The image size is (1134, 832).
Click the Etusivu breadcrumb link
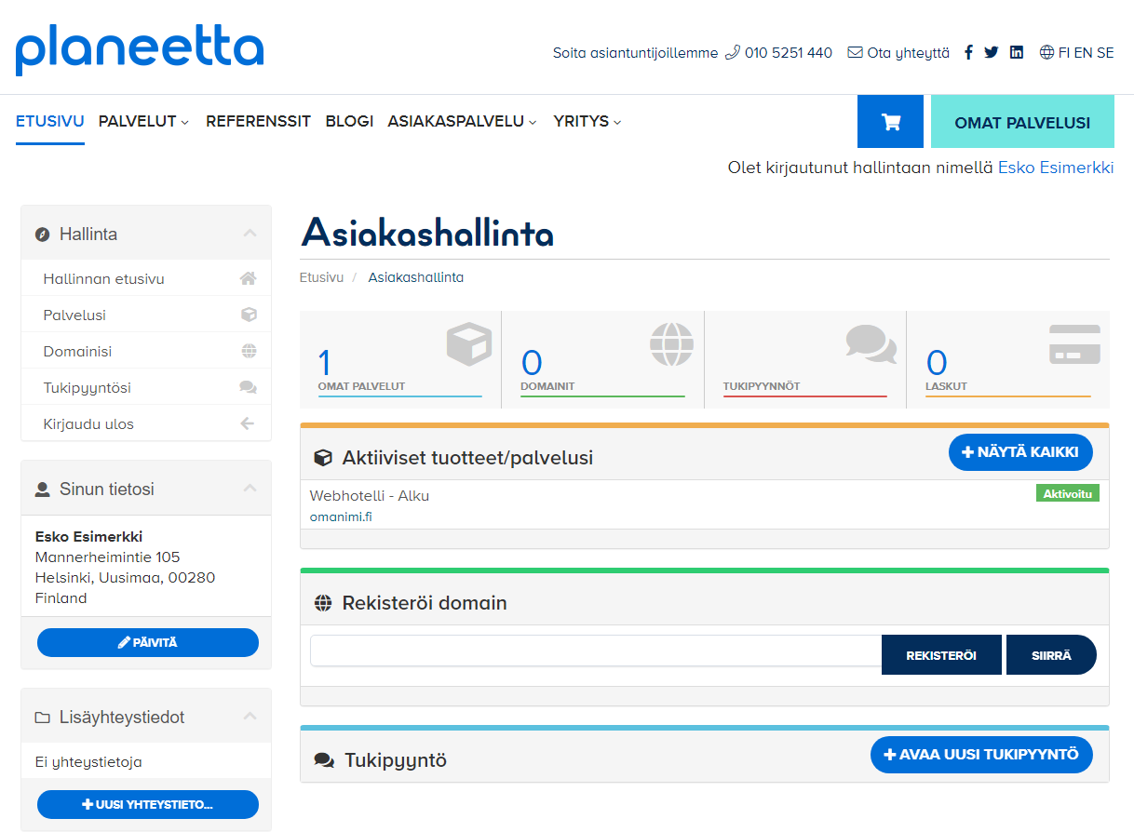321,277
